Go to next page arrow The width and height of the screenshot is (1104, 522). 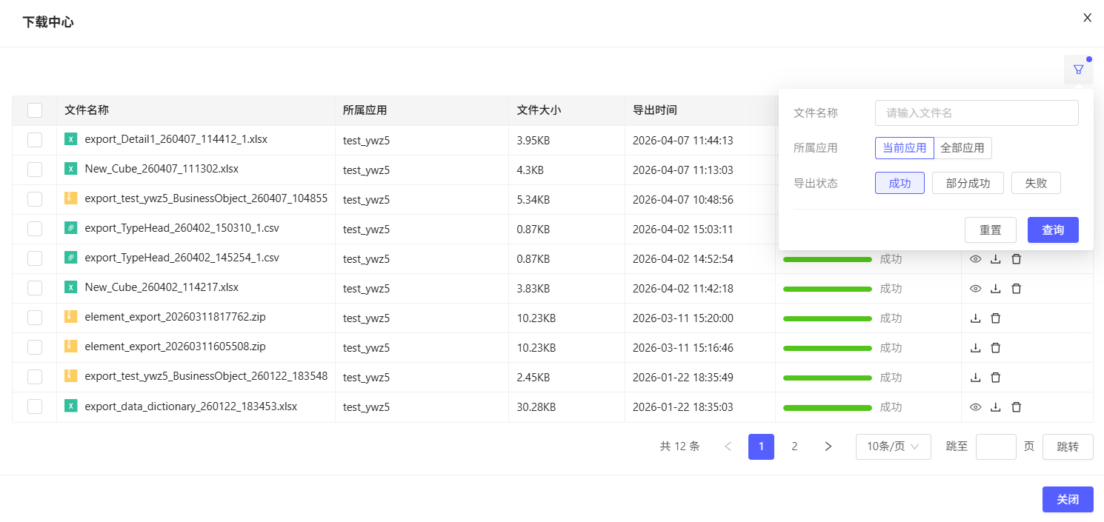828,446
